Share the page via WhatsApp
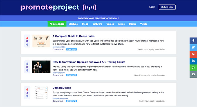Screen dimensions: 197x107 (193, 68)
